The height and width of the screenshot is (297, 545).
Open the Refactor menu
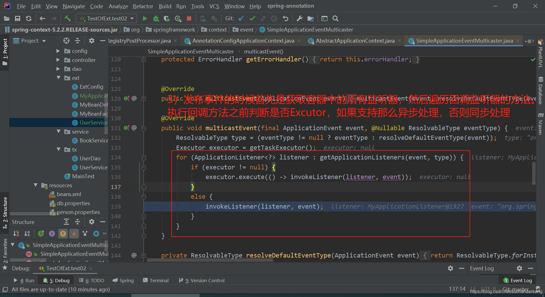coord(143,6)
